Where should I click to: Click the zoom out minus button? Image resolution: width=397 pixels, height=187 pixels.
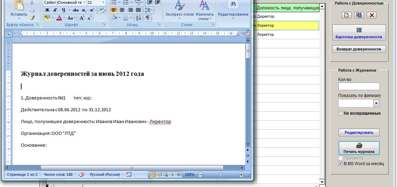pos(200,174)
